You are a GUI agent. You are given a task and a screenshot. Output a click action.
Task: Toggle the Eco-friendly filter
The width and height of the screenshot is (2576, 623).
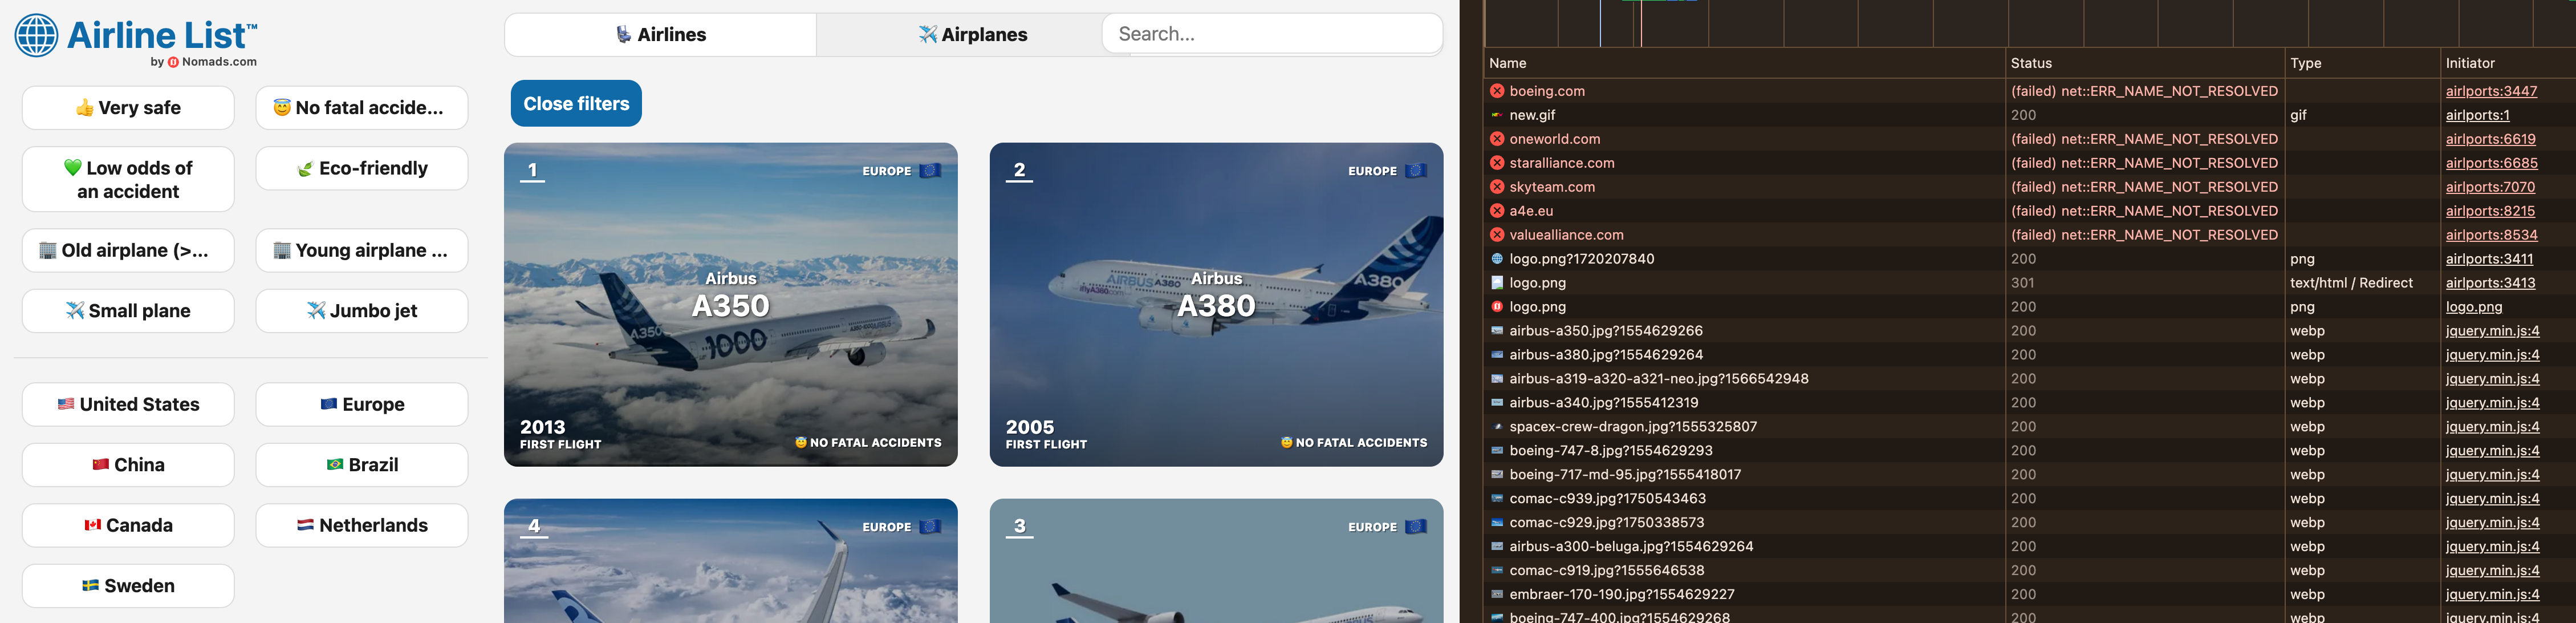(x=362, y=168)
